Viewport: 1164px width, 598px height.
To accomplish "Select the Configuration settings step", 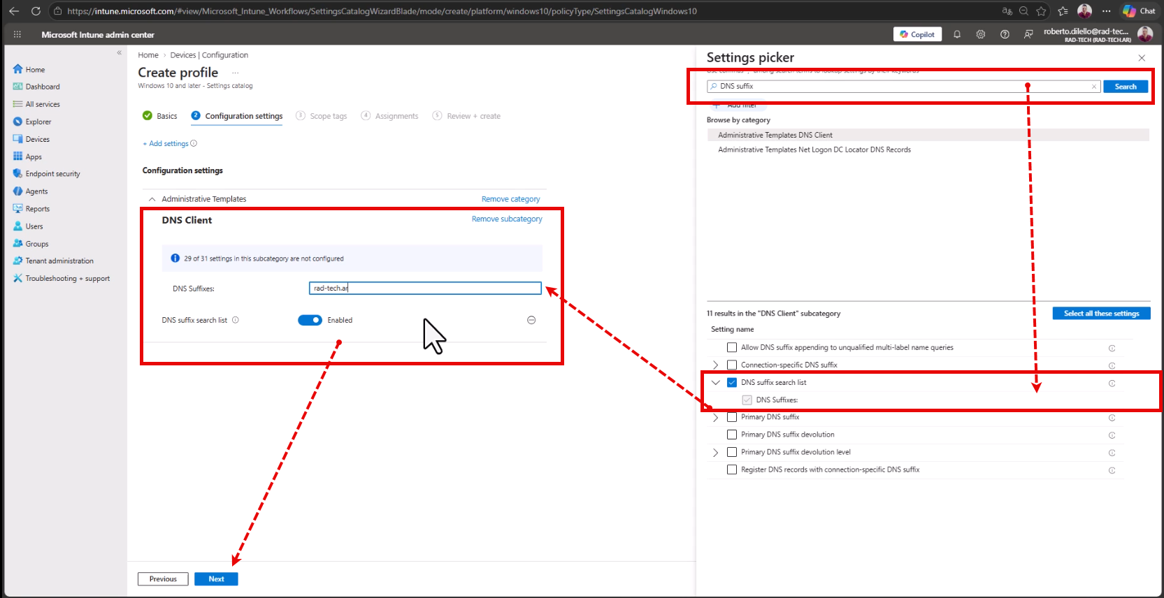I will (x=237, y=116).
